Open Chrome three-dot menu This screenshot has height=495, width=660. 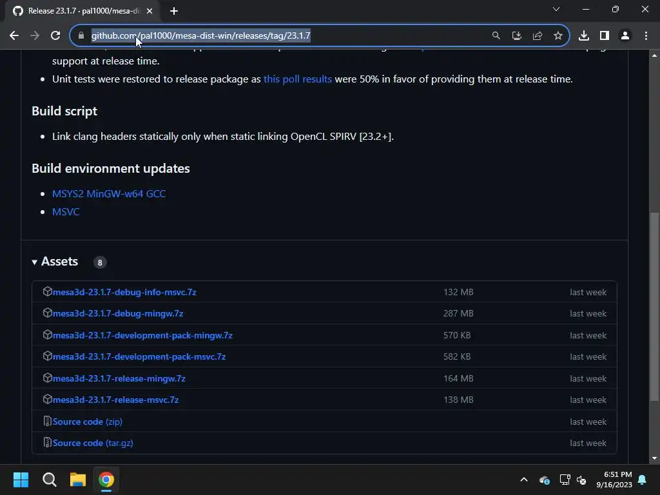click(x=646, y=36)
